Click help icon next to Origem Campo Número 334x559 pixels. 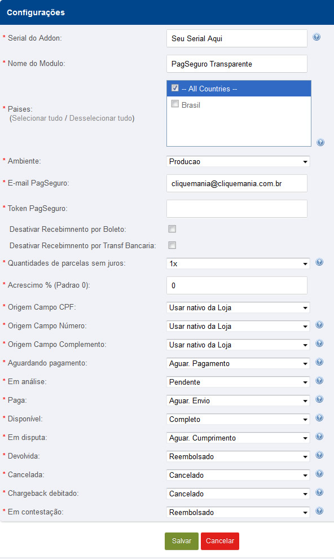tap(319, 324)
